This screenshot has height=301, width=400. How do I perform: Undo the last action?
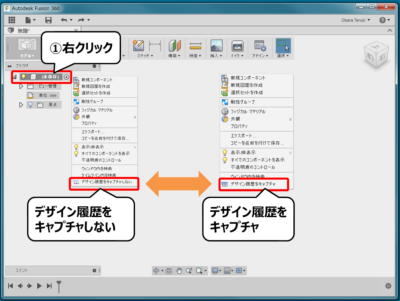(64, 20)
